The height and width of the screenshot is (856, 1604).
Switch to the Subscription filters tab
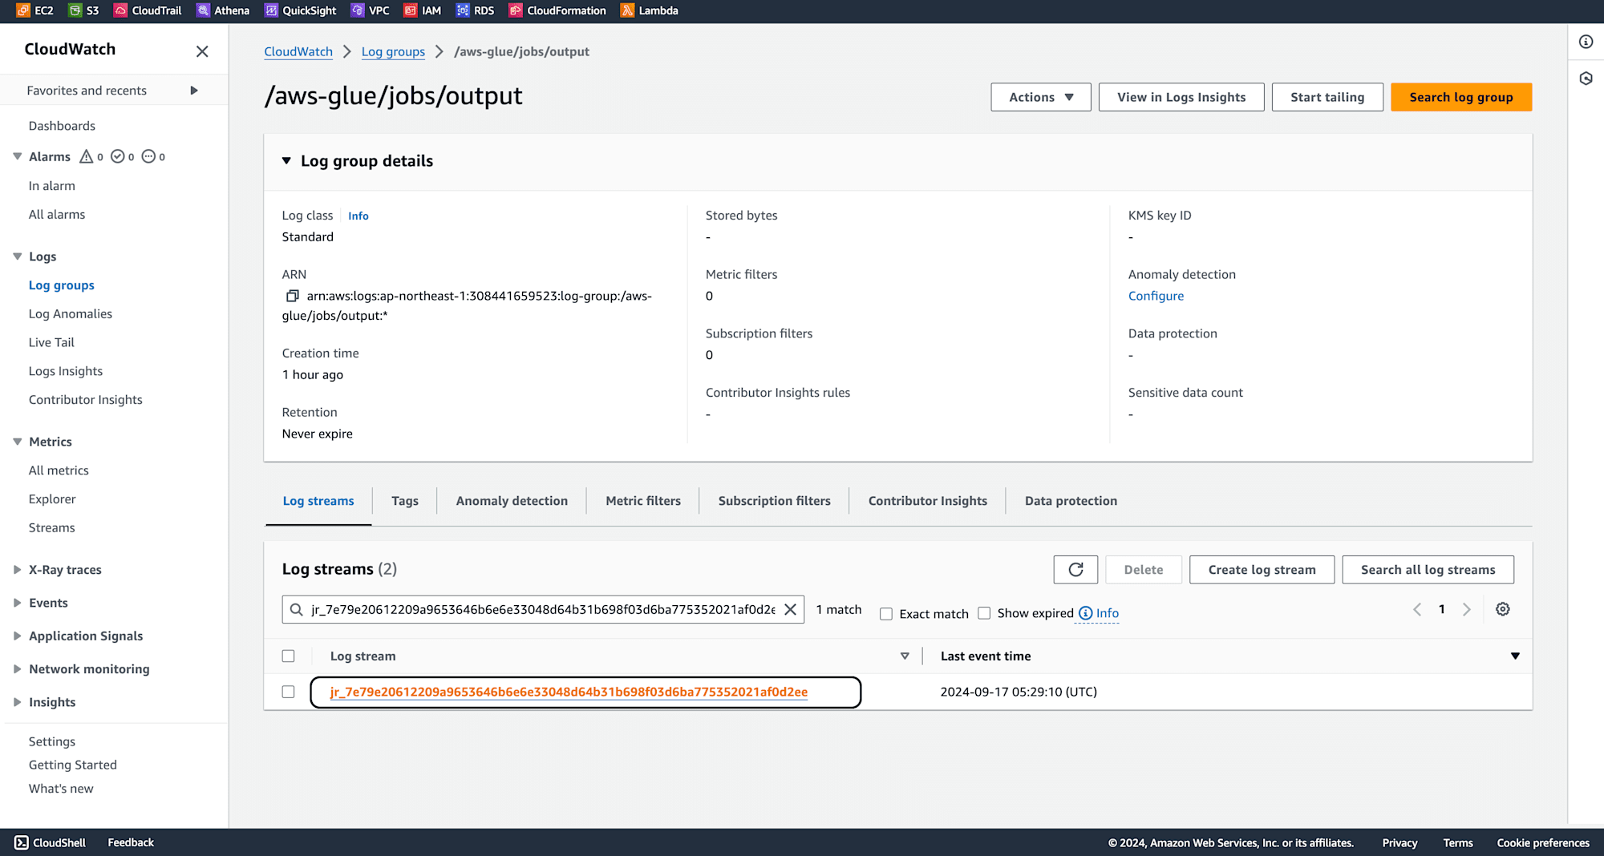(775, 501)
